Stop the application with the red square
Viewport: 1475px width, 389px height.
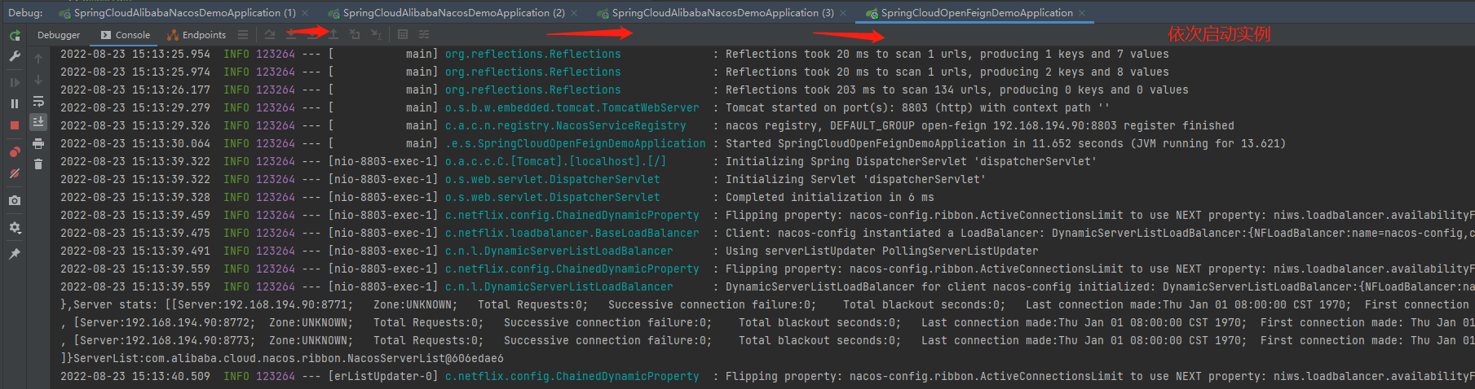pos(15,125)
